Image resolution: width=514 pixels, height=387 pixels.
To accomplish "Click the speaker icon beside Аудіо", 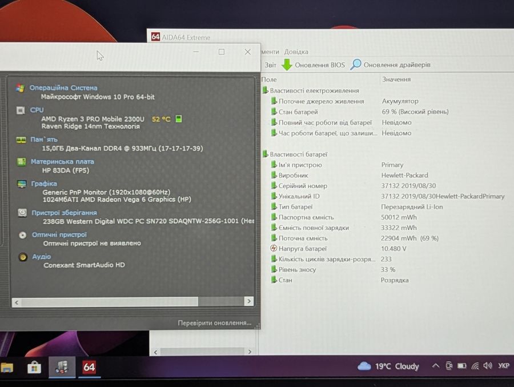I will click(x=23, y=257).
